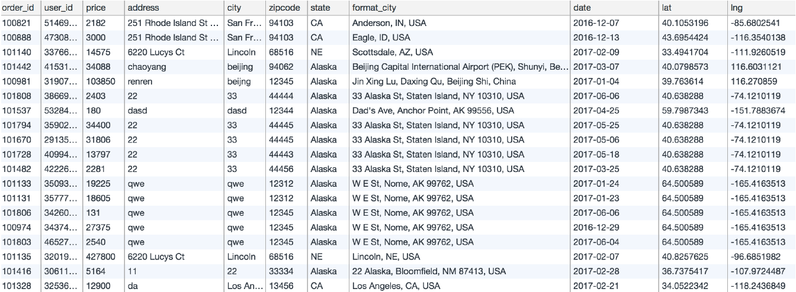Click the Beijing Capital International Airport cell
Viewport: 796px width, 292px height.
tap(459, 67)
